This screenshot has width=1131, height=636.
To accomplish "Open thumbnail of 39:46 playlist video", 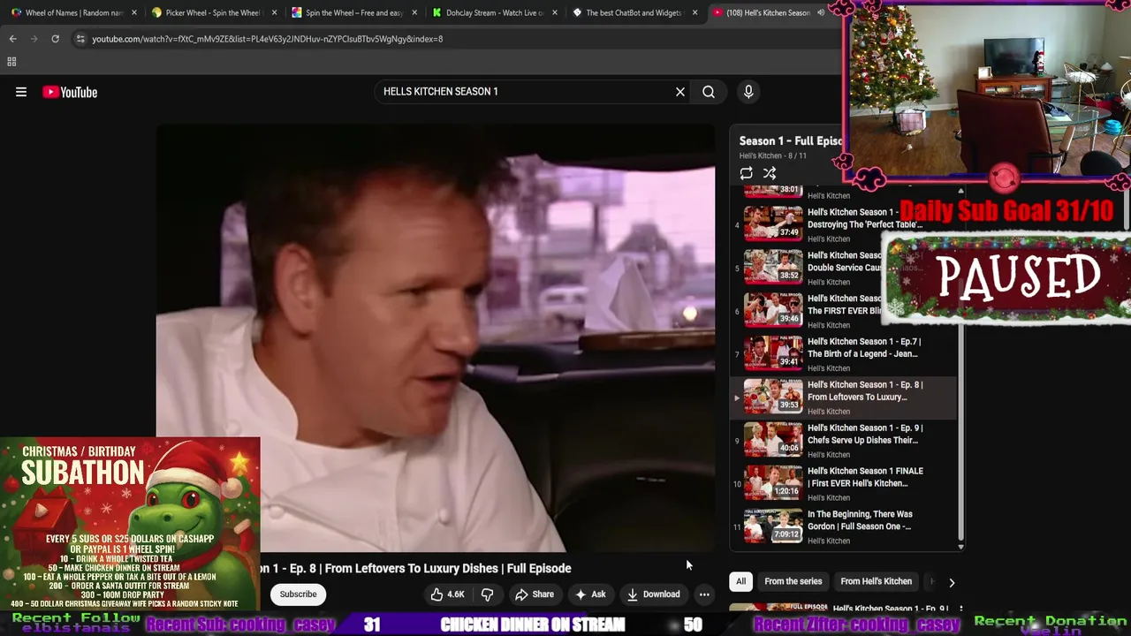I will click(773, 311).
